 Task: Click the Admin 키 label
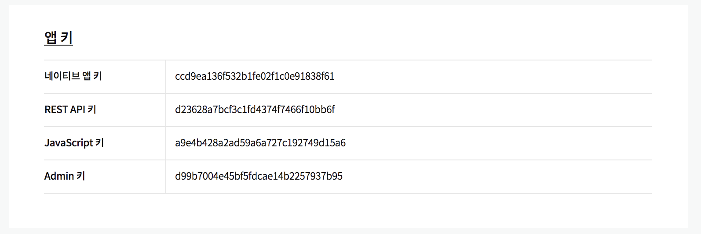click(65, 176)
